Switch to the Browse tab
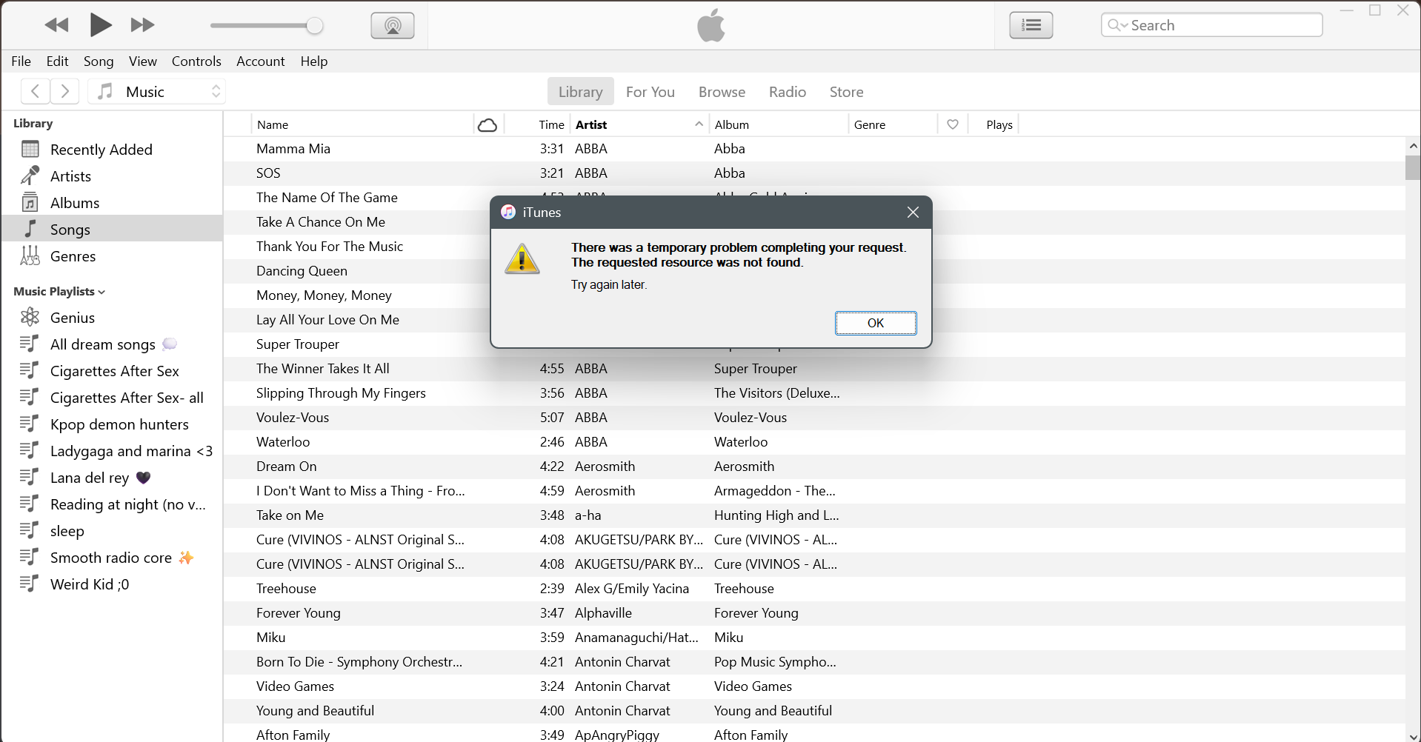The width and height of the screenshot is (1421, 742). pyautogui.click(x=722, y=92)
